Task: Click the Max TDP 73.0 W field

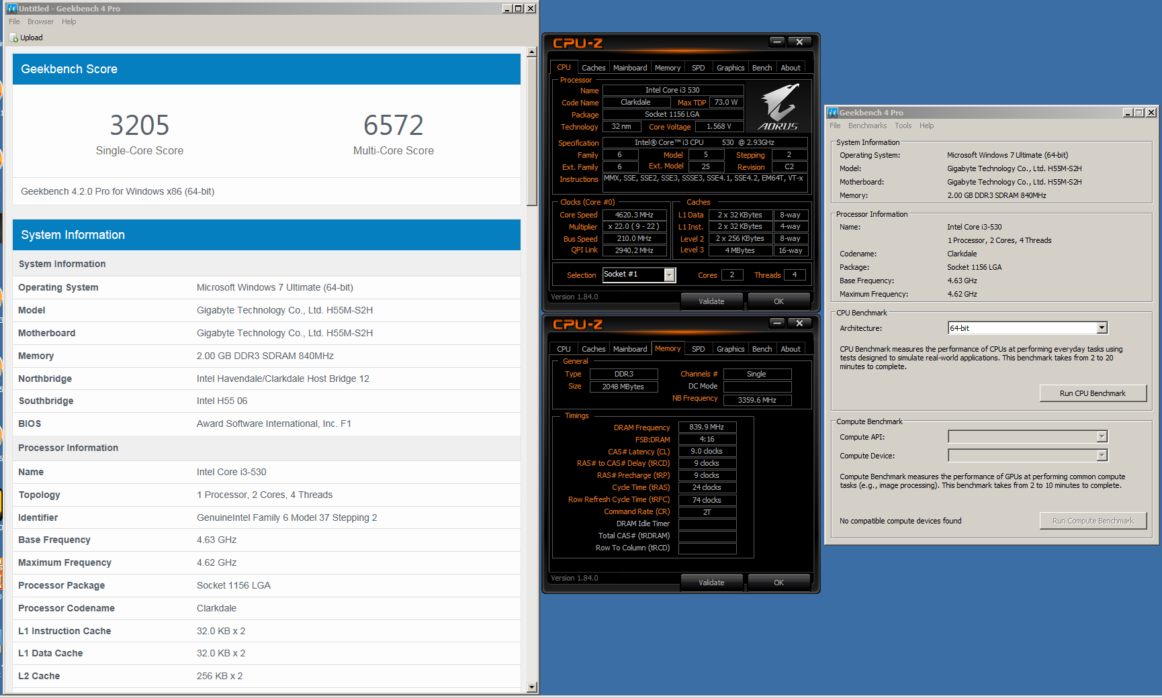Action: 726,103
